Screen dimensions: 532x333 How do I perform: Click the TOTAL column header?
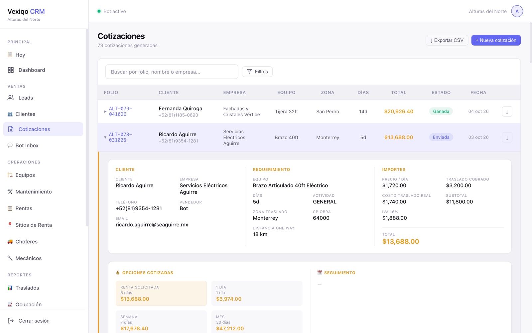coord(399,93)
